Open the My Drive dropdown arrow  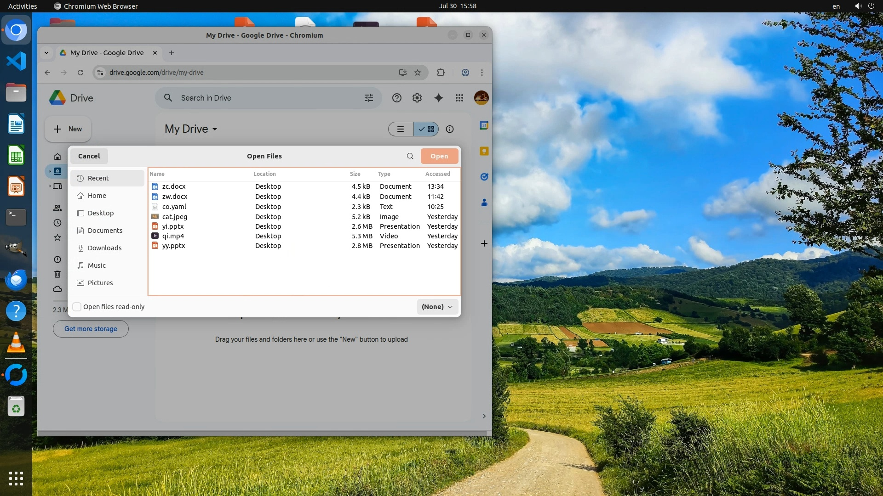pos(215,130)
